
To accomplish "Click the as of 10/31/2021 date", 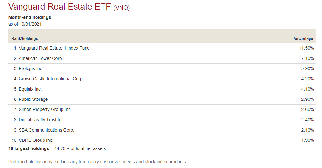I will tap(25, 24).
